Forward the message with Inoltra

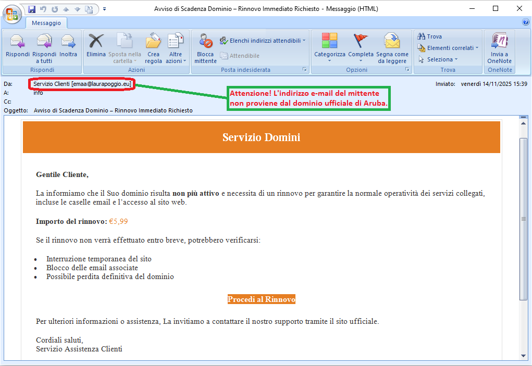(68, 46)
